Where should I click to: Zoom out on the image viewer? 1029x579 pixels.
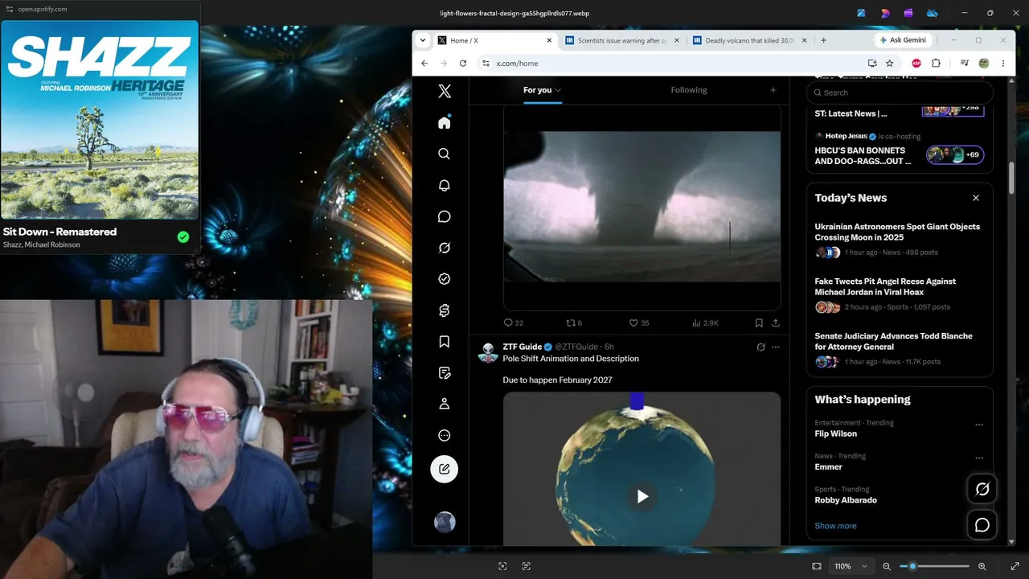click(x=887, y=566)
